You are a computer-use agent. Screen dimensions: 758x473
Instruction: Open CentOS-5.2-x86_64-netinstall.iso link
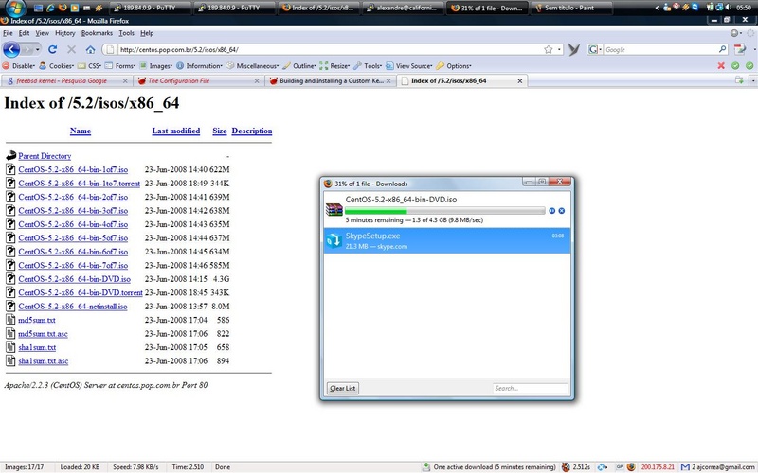pos(73,306)
